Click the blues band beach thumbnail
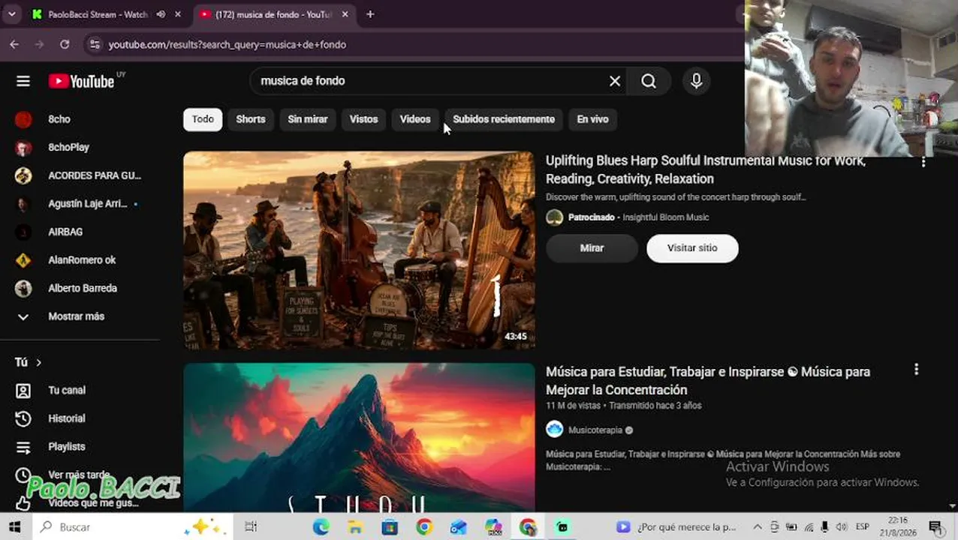Viewport: 958px width, 540px height. click(359, 250)
